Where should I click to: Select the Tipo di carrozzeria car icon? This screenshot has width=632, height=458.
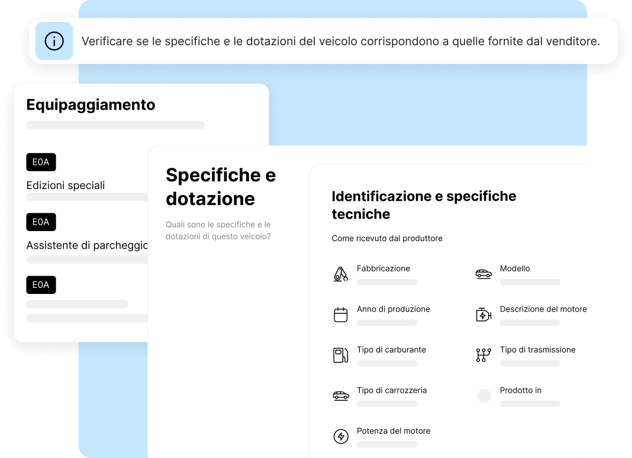[x=340, y=396]
